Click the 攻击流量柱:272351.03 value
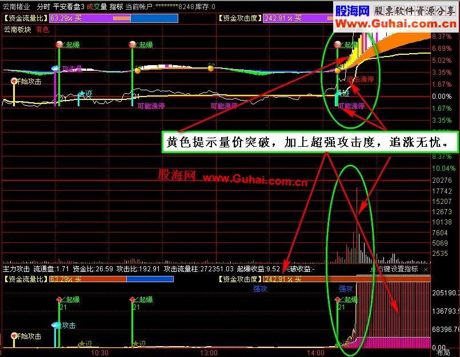Screen dimensions: 460x357 point(199,269)
